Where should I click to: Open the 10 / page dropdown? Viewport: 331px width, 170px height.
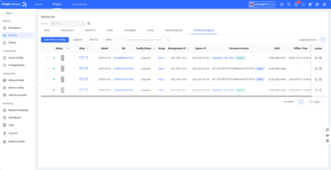point(316,102)
